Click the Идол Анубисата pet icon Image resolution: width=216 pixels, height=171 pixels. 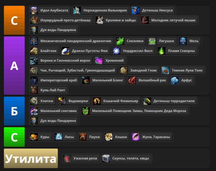[x=34, y=11]
